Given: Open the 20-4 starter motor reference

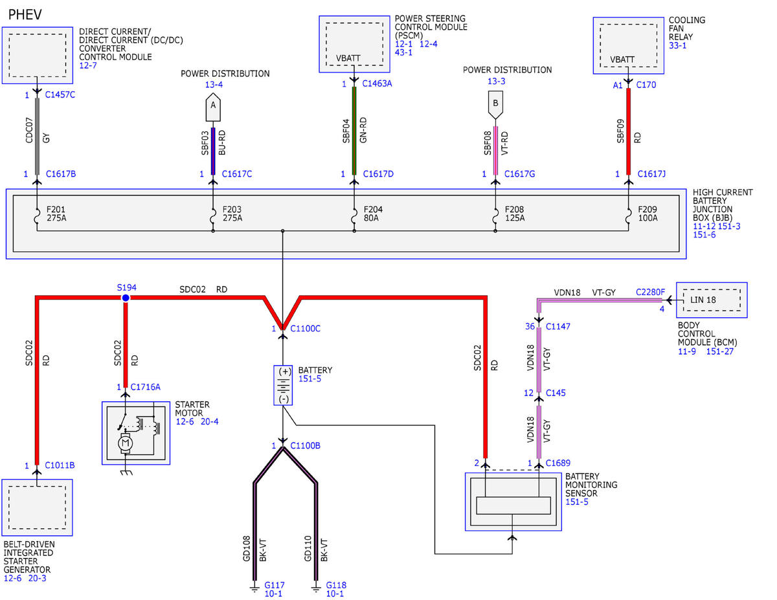Looking at the screenshot, I should [210, 421].
